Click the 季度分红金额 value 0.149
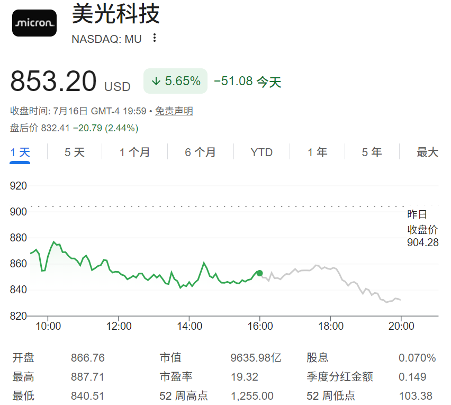 tap(412, 377)
